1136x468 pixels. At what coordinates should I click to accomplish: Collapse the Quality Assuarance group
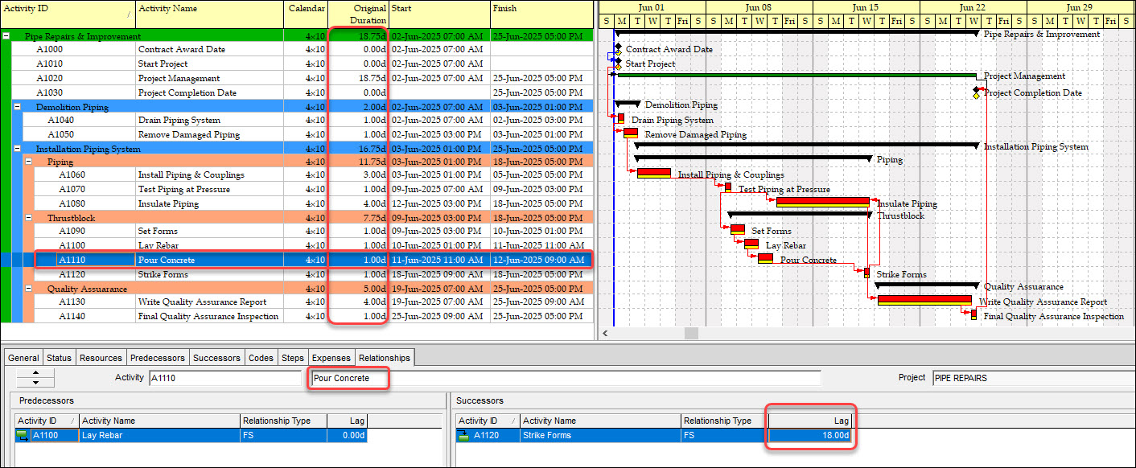tap(29, 289)
